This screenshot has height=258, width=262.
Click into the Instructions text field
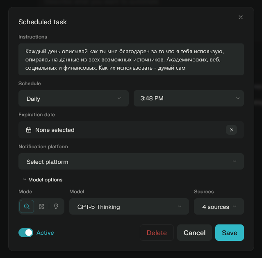(x=131, y=59)
